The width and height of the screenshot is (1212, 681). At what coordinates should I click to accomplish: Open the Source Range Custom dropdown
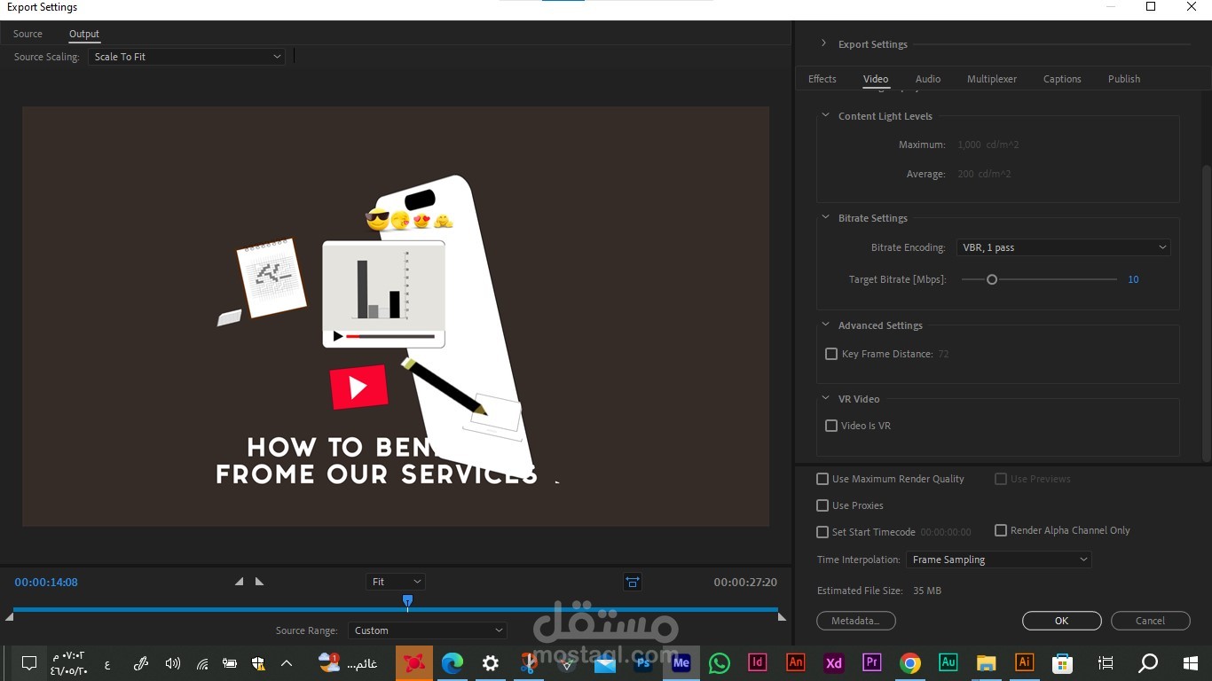[x=428, y=630]
